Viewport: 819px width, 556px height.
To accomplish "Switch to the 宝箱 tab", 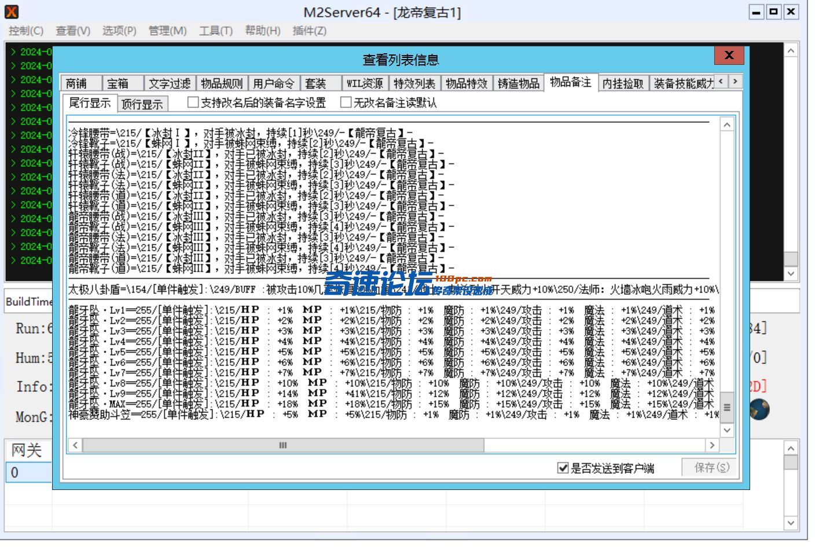I will (123, 83).
